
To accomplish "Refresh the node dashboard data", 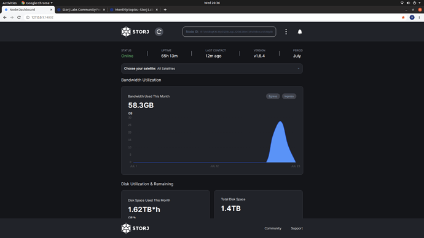I will [x=159, y=31].
